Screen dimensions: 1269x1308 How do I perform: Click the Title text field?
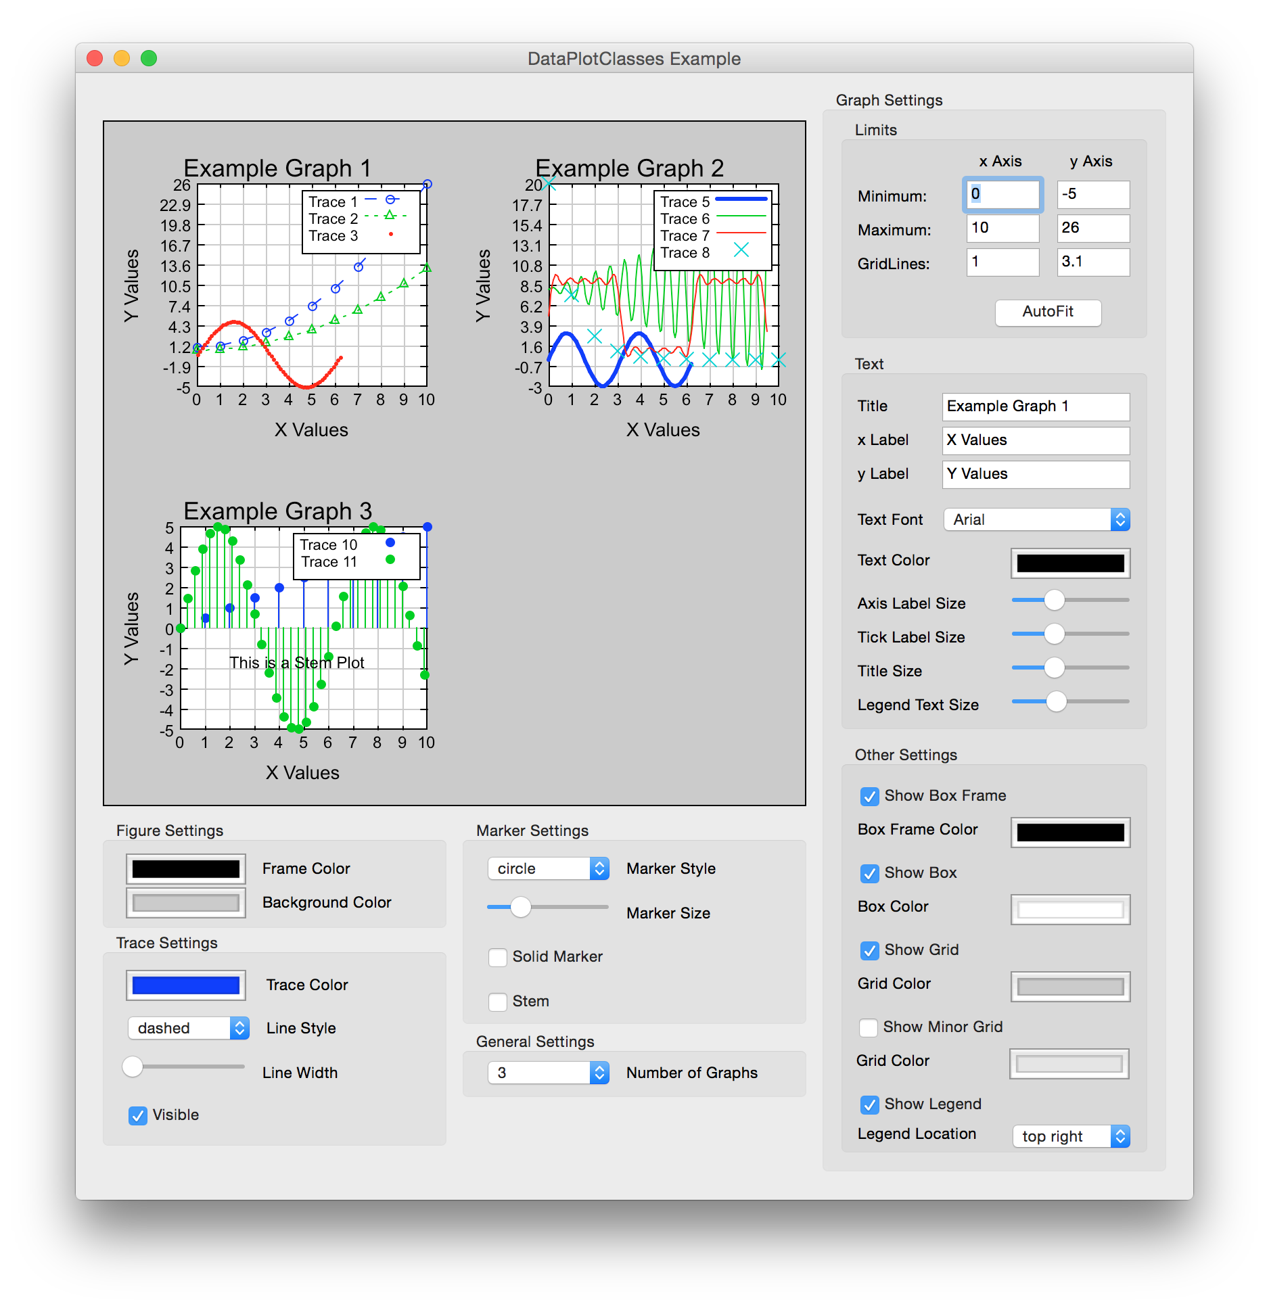[x=1035, y=406]
